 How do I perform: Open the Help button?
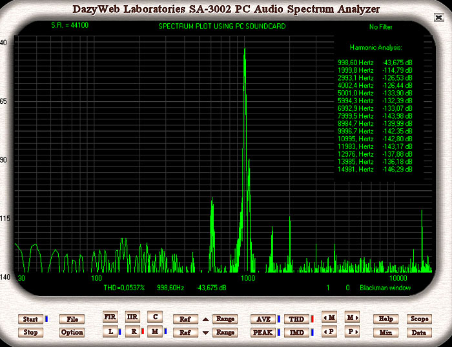[386, 319]
